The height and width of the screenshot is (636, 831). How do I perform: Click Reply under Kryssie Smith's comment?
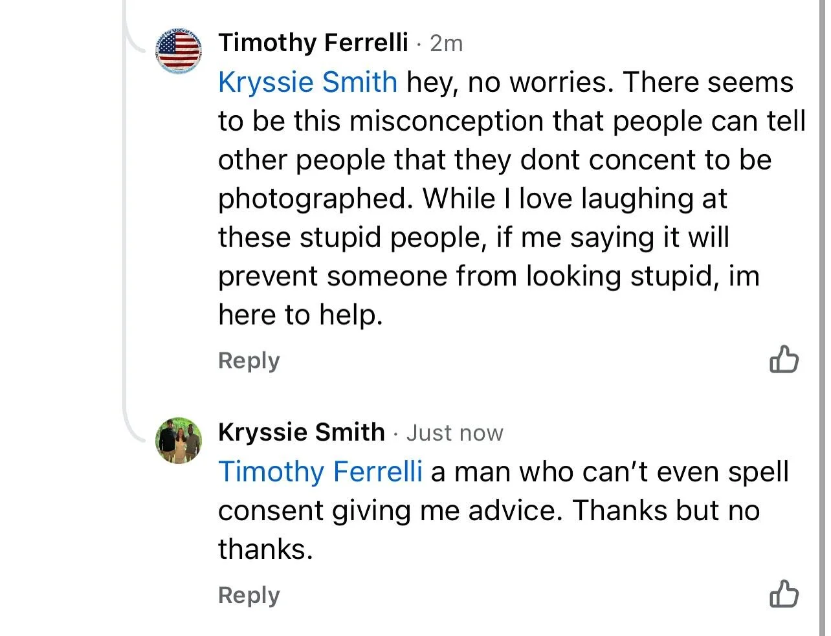[x=249, y=595]
